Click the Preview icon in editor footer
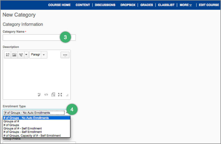Image resolution: width=221 pixels, height=144 pixels. tap(53, 95)
